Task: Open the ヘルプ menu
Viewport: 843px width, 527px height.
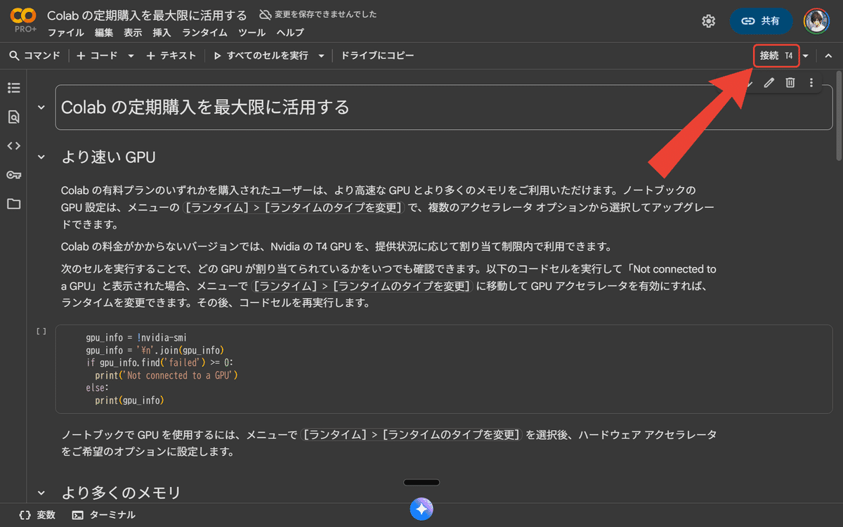Action: (x=290, y=33)
